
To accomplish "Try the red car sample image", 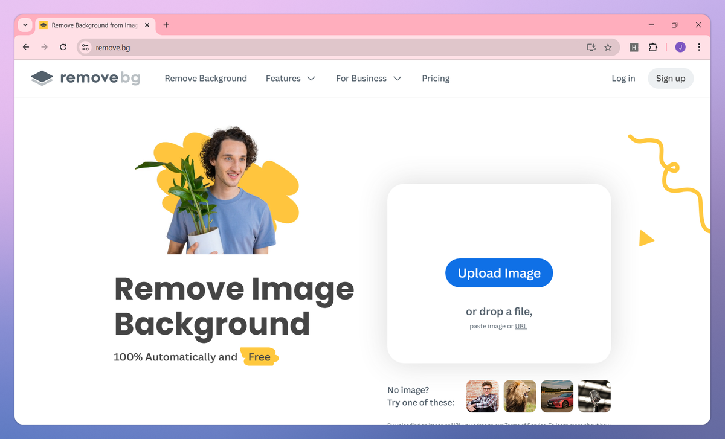I will pyautogui.click(x=557, y=396).
